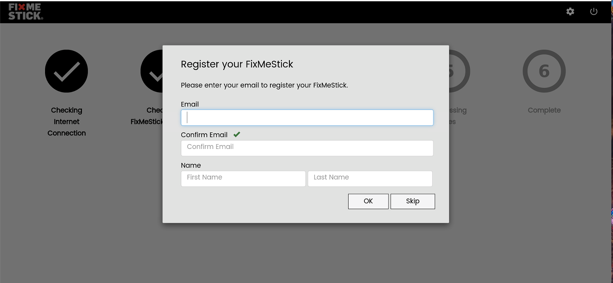
Task: Click the power shutdown icon
Action: [x=594, y=11]
